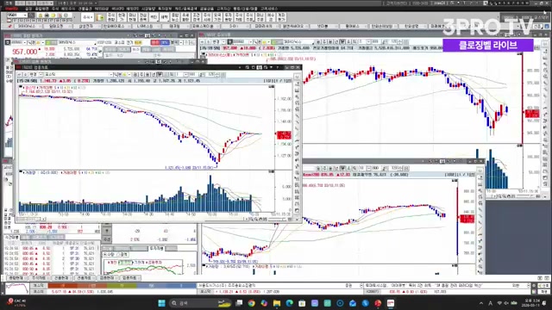Select the 금액 radio button
The height and width of the screenshot is (310, 552).
(122, 254)
